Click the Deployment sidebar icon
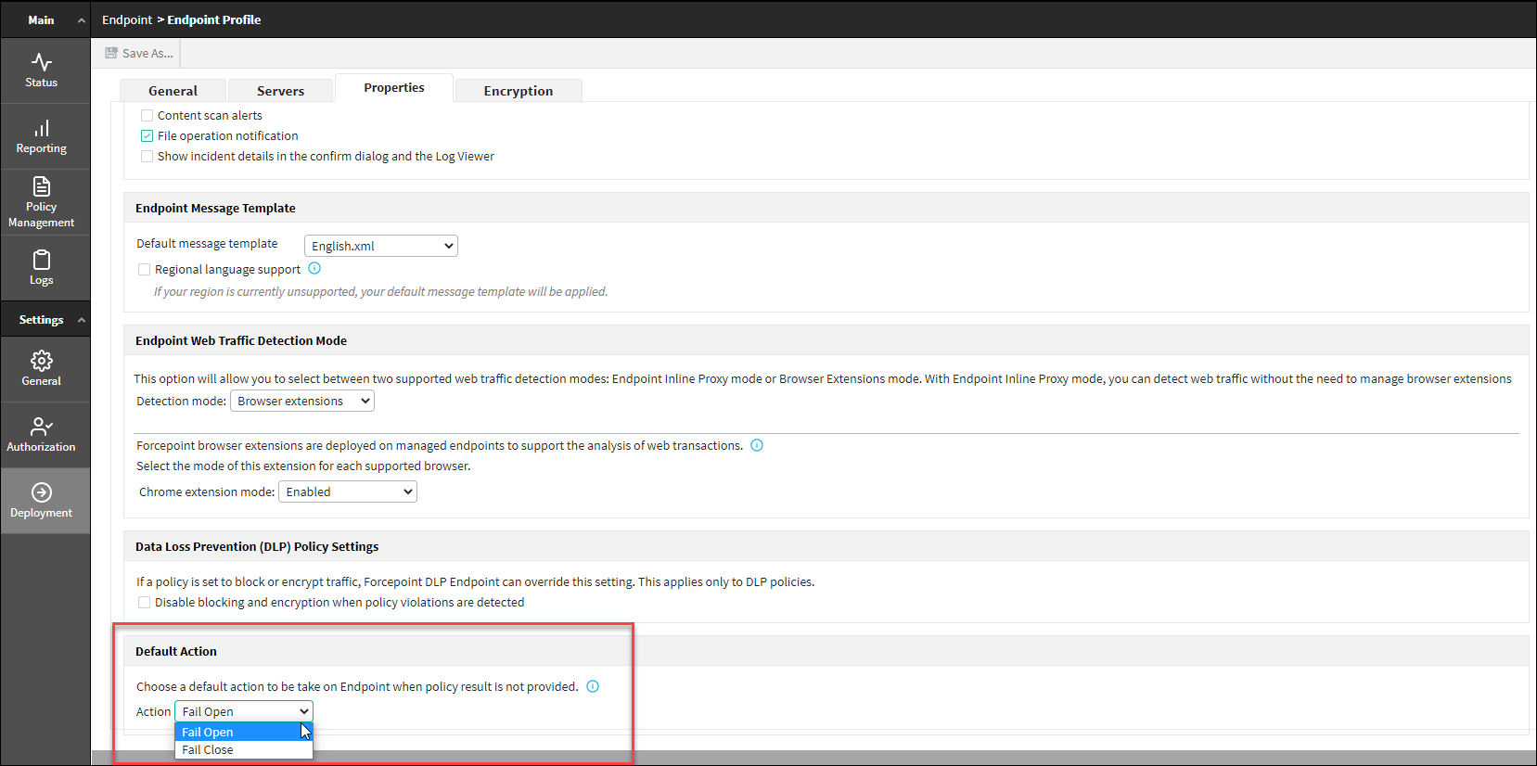The height and width of the screenshot is (766, 1537). 42,500
